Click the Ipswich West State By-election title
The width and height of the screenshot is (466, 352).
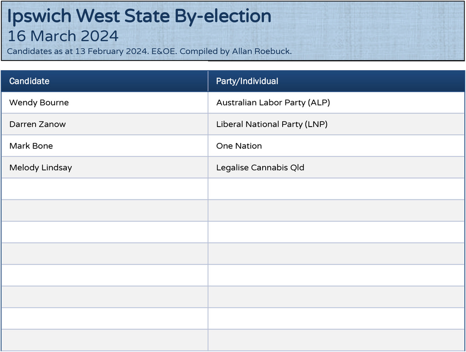click(x=139, y=16)
